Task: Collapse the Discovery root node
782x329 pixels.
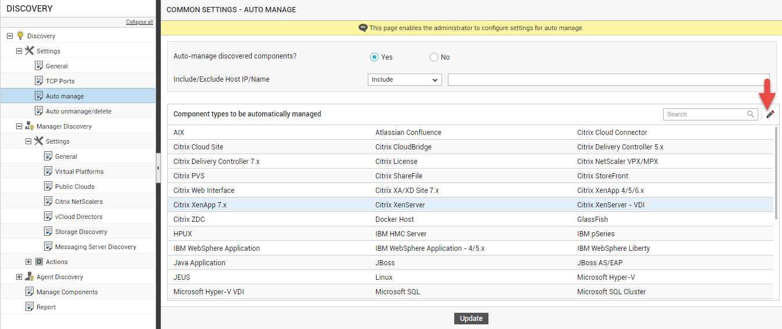Action: 10,36
